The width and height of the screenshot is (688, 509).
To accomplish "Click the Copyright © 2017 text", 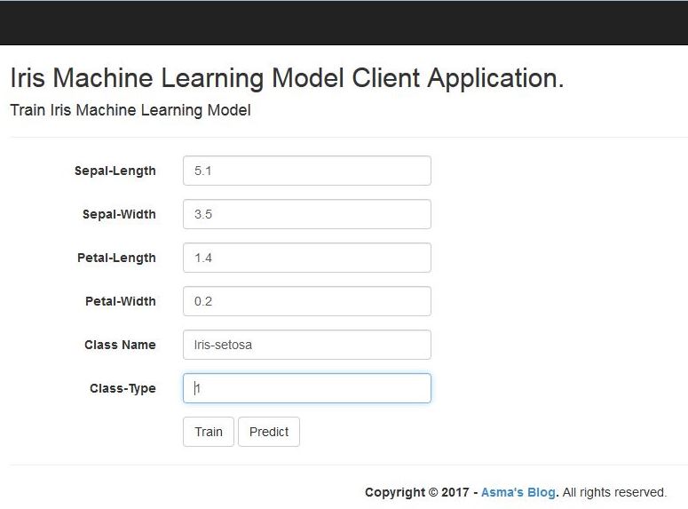I will point(417,492).
